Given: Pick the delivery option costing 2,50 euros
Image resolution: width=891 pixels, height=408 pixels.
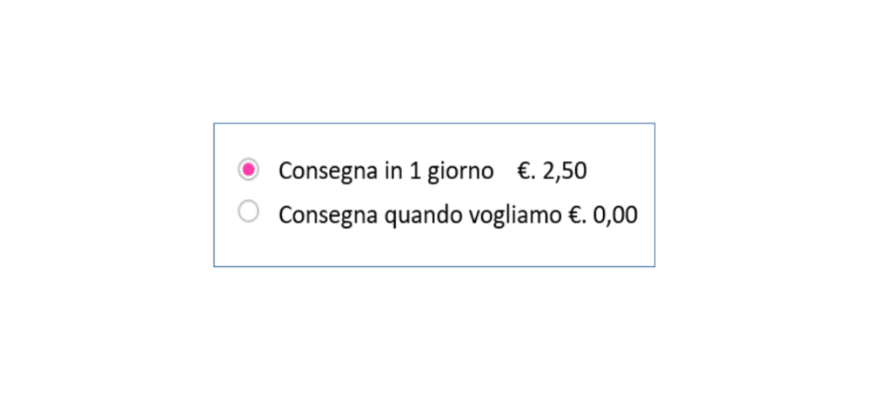Looking at the screenshot, I should click(248, 170).
